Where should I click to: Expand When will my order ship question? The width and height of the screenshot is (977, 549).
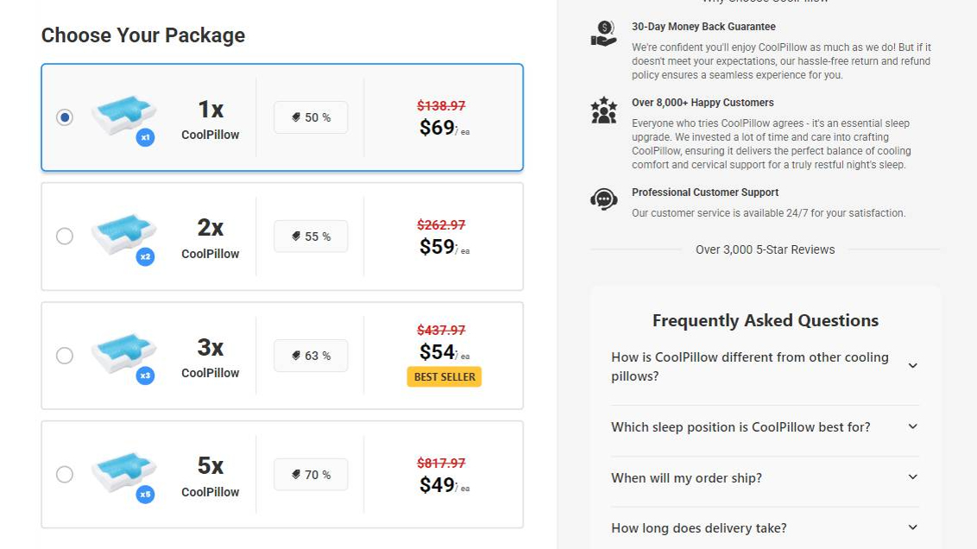(x=766, y=478)
